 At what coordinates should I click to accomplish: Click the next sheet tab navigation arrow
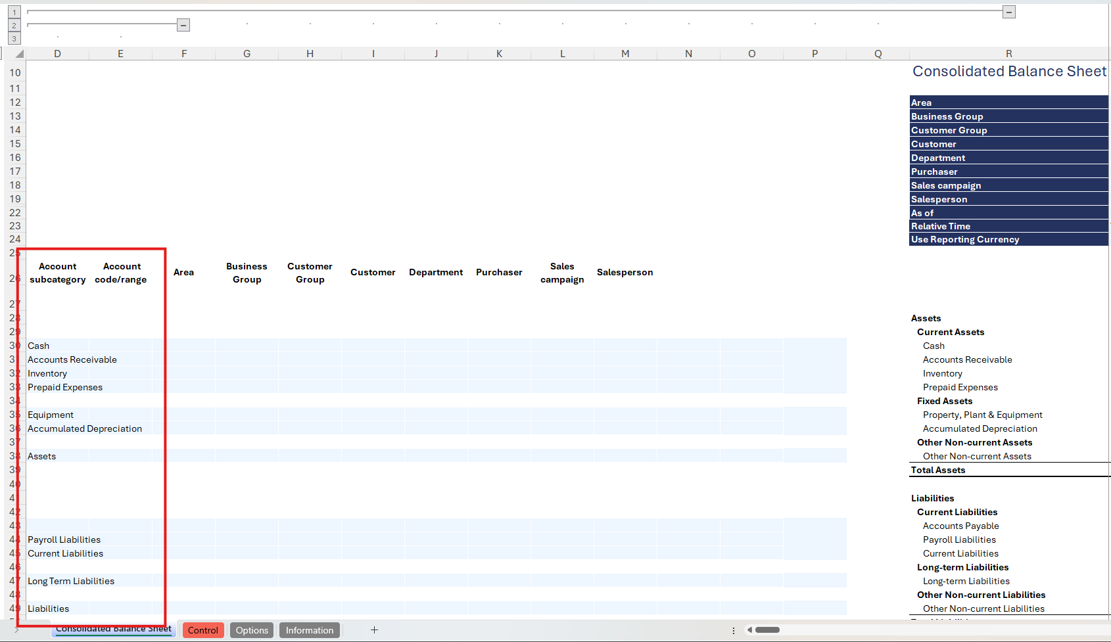pyautogui.click(x=17, y=630)
